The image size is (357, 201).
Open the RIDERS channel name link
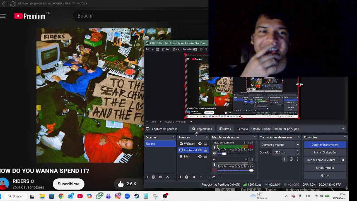[21, 181]
